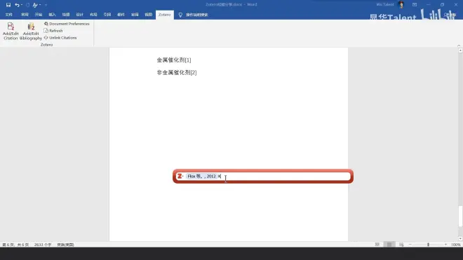Open Zotero Document Preferences

[x=67, y=24]
